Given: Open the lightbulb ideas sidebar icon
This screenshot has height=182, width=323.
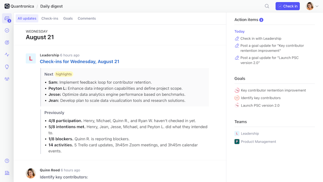Looking at the screenshot, I should [x=7, y=67].
